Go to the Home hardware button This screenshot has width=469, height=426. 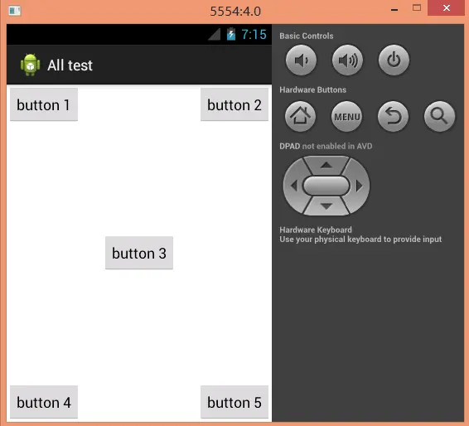coord(300,116)
